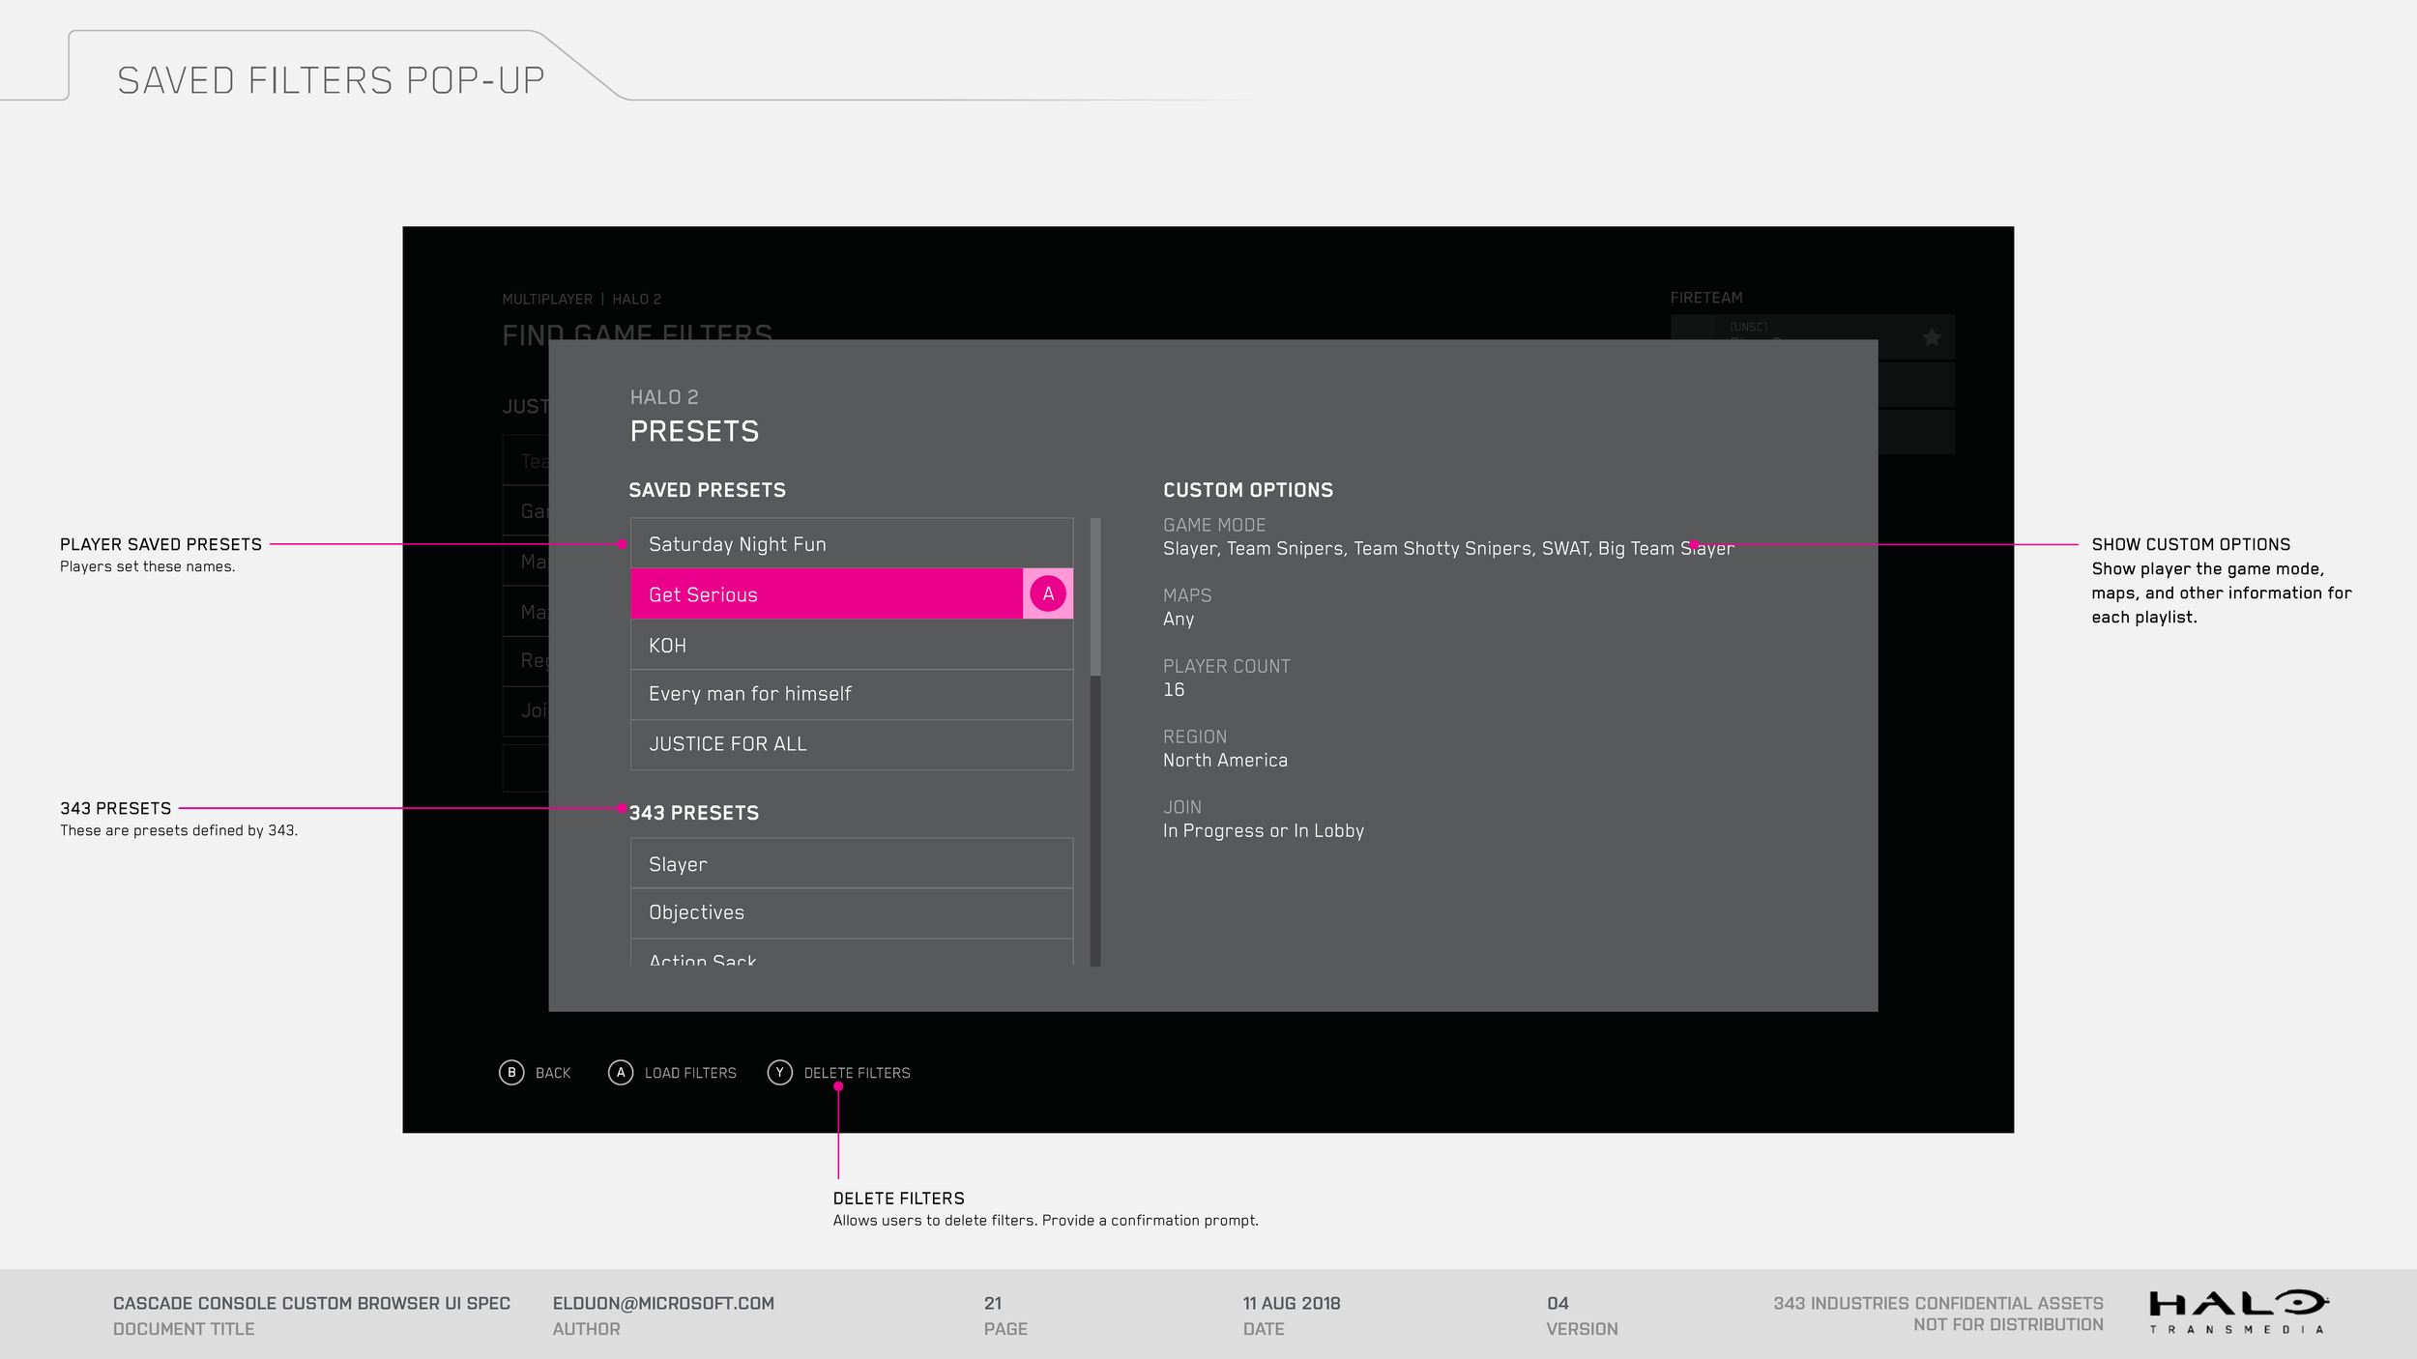Click the Y button icon for Delete Filters
The image size is (2417, 1359).
click(780, 1073)
